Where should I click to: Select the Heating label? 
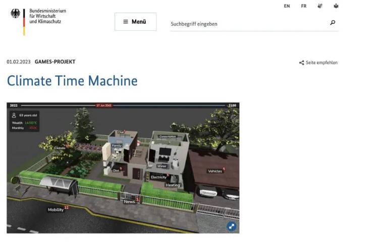(173, 185)
